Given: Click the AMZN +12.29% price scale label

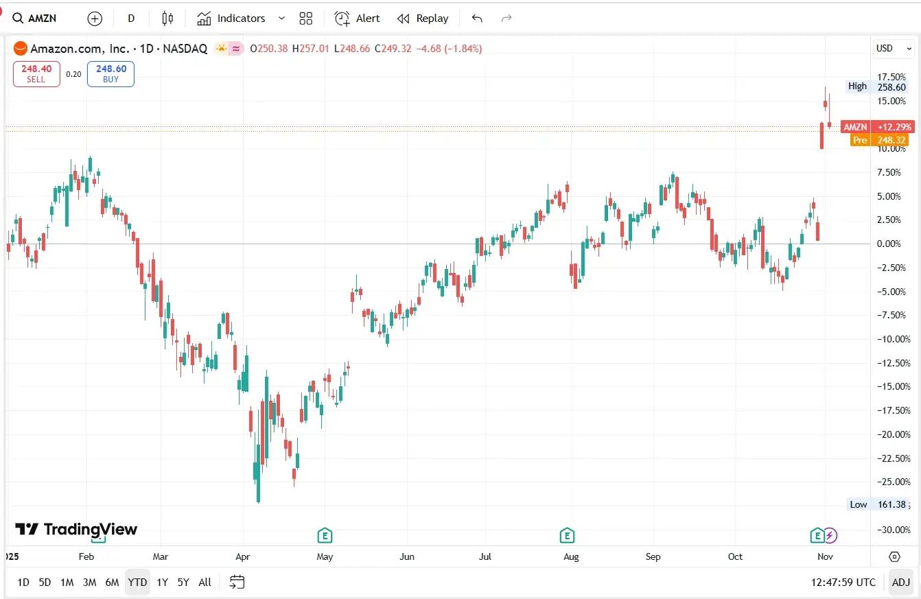Looking at the screenshot, I should [x=877, y=127].
